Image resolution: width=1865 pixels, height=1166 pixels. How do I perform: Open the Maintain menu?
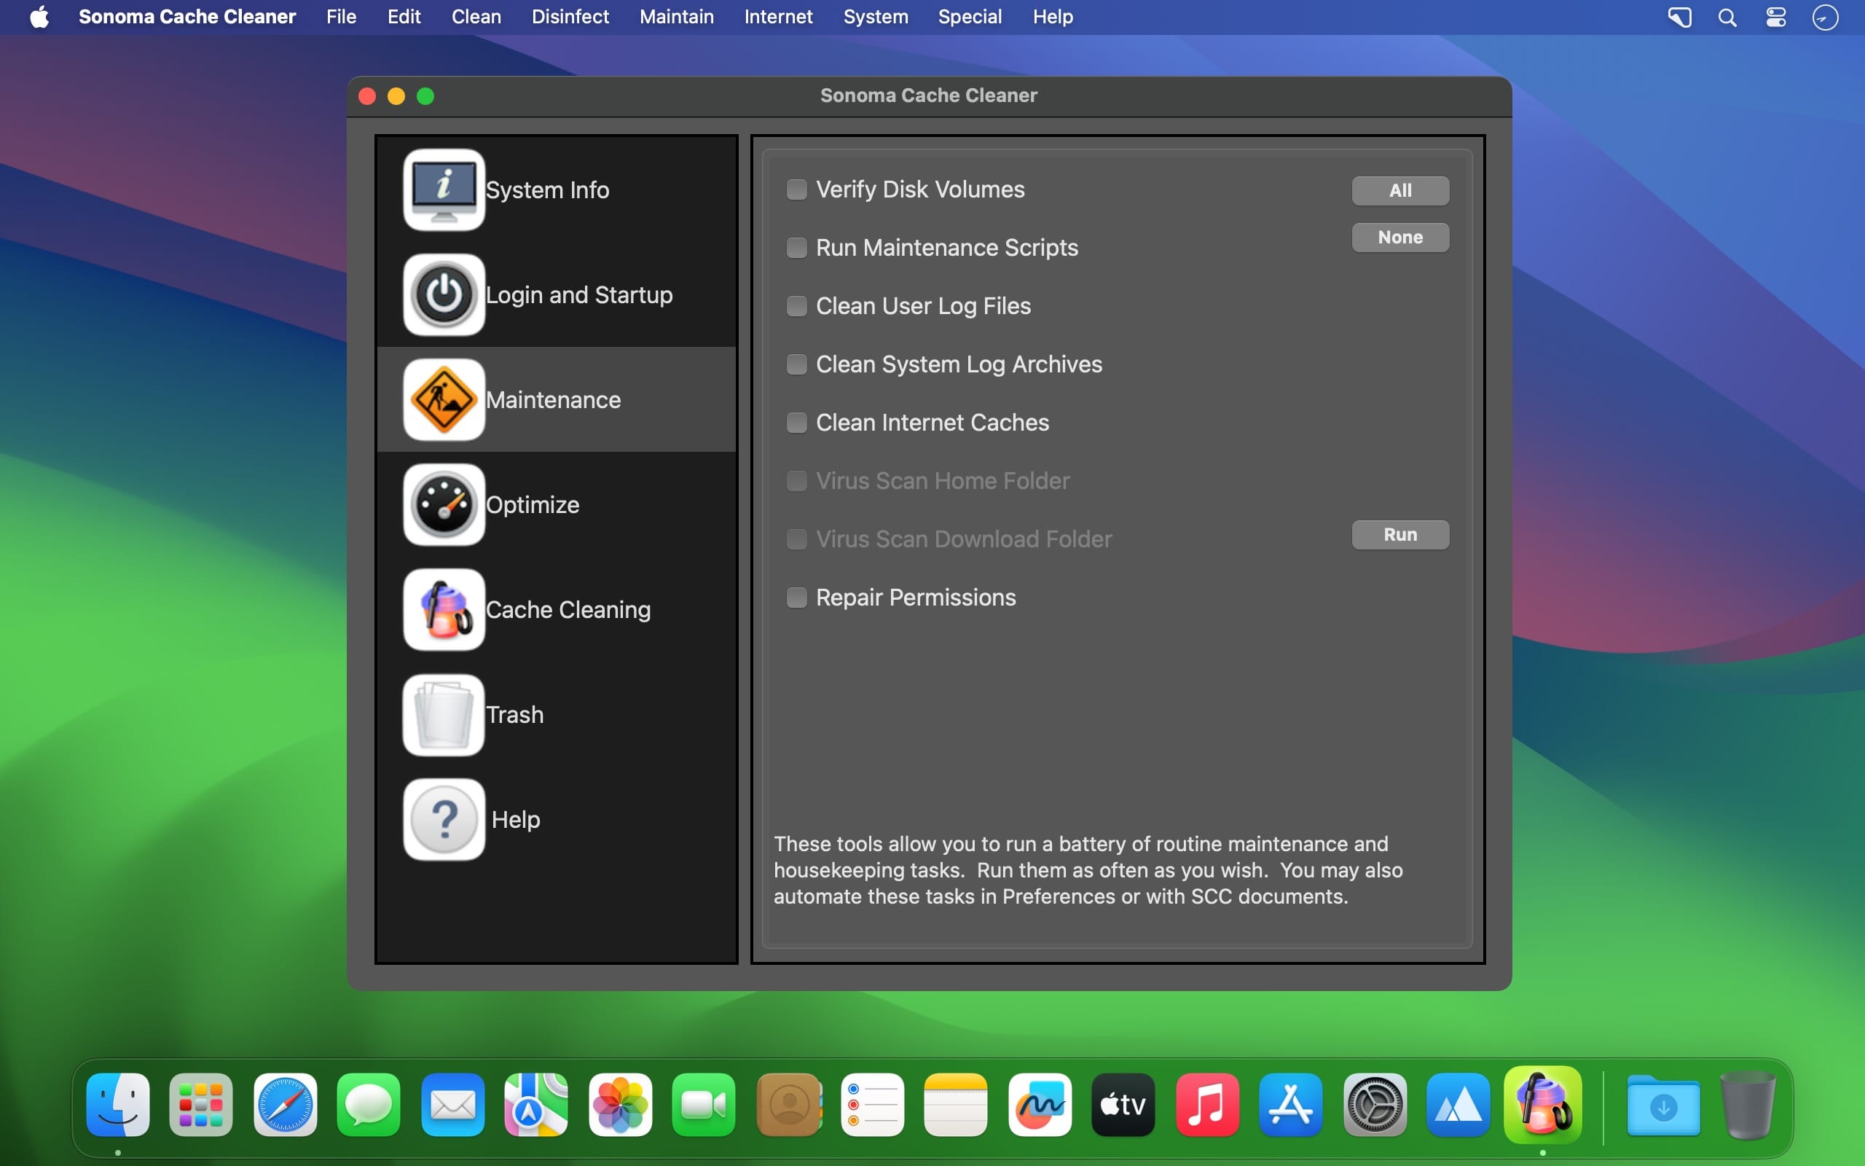677,17
